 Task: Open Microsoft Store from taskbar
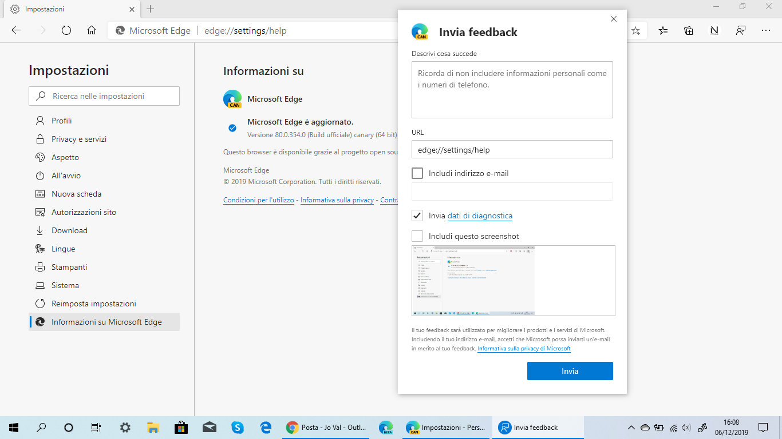tap(181, 427)
